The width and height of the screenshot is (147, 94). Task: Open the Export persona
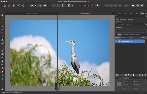click(x=23, y=5)
